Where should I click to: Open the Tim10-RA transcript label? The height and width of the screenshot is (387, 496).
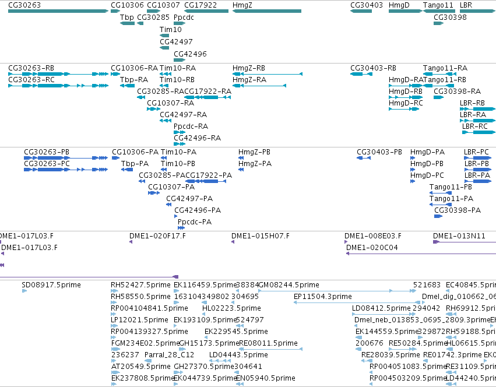178,68
